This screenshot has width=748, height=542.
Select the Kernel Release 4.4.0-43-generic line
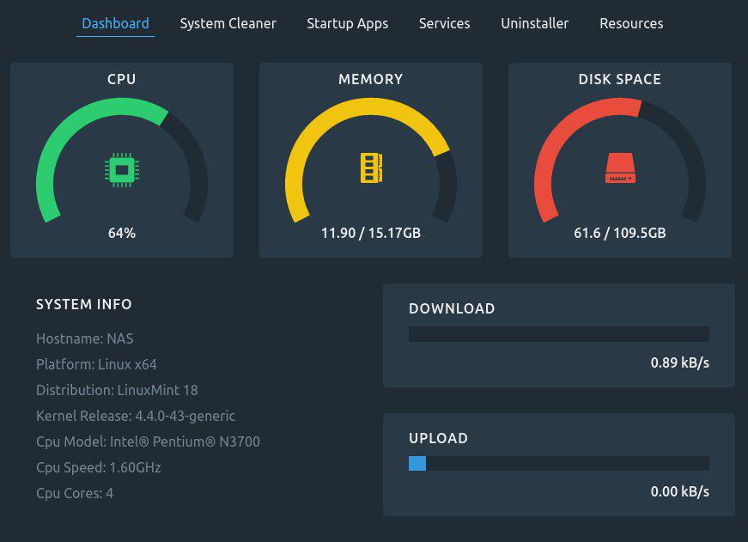coord(136,416)
